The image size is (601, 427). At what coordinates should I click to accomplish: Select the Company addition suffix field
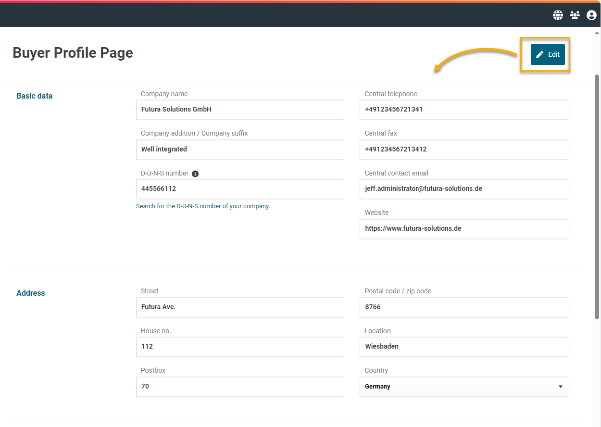pos(240,150)
